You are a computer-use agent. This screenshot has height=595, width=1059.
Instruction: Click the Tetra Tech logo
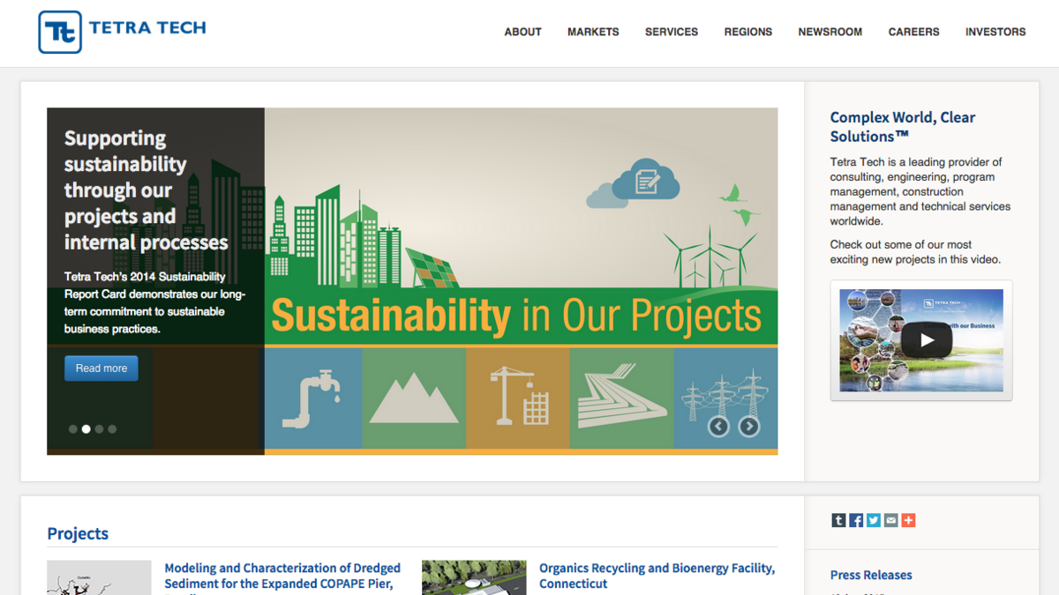tap(123, 32)
